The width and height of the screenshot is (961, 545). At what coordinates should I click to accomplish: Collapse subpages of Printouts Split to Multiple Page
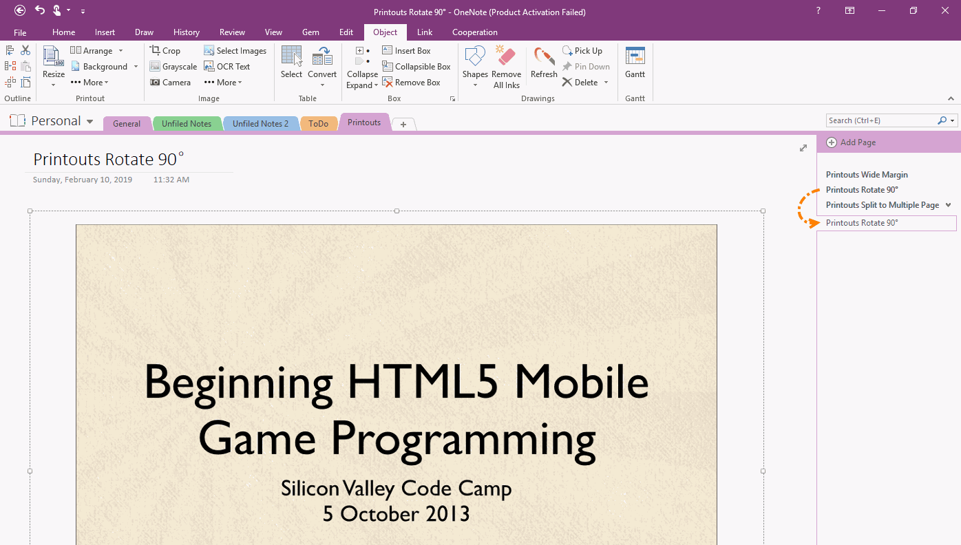click(948, 205)
